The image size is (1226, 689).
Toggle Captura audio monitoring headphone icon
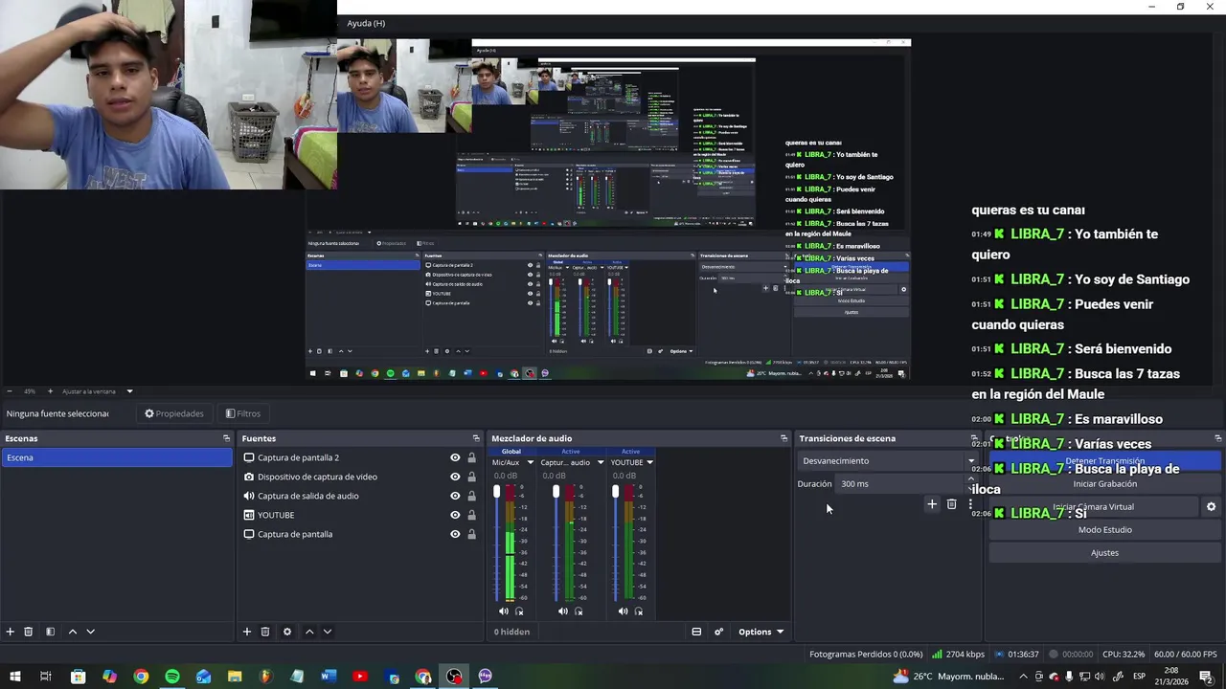click(x=579, y=611)
